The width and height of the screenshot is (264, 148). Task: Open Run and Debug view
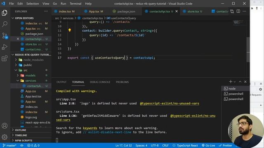click(5, 47)
